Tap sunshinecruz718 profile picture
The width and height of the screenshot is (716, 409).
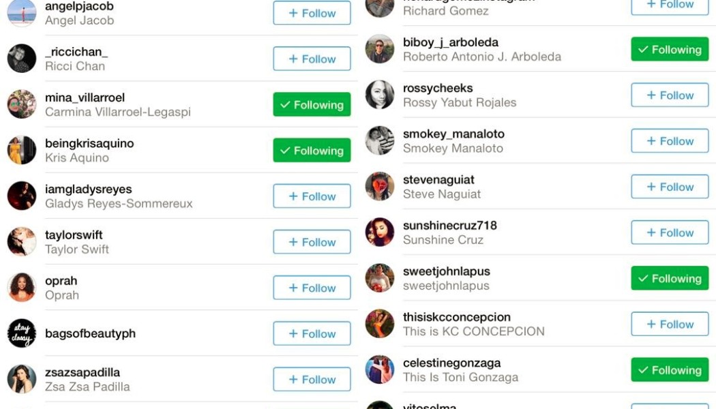coord(379,232)
